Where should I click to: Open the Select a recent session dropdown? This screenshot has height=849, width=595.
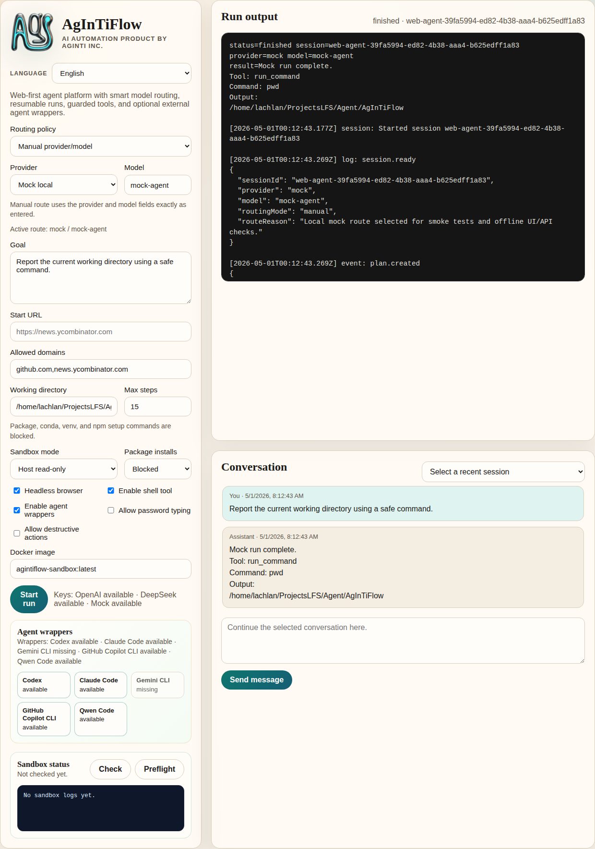tap(503, 472)
